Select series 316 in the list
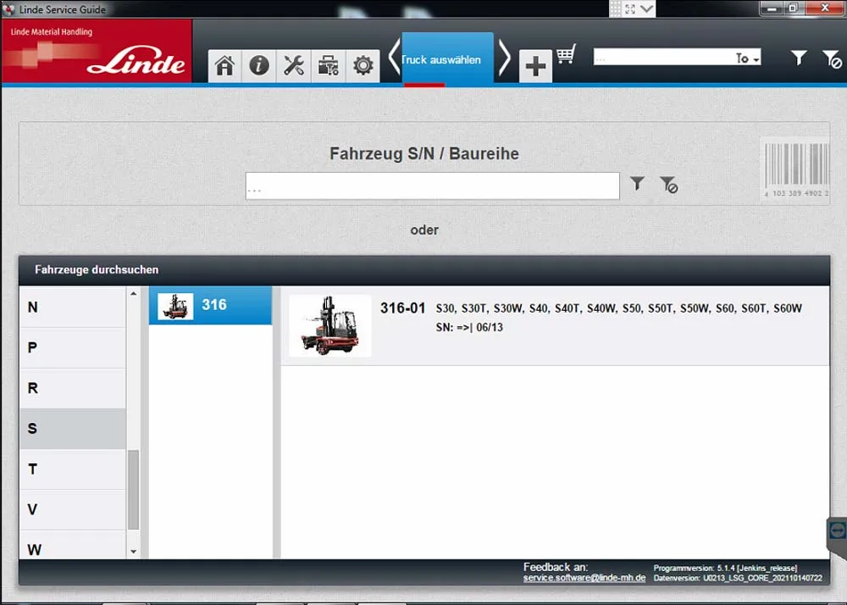The width and height of the screenshot is (847, 605). pyautogui.click(x=210, y=305)
